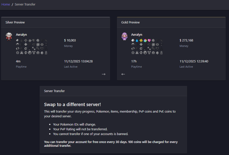This screenshot has width=229, height=155.
Task: Click the purple-haired trainer avatar in Gold Preview
Action: [124, 36]
